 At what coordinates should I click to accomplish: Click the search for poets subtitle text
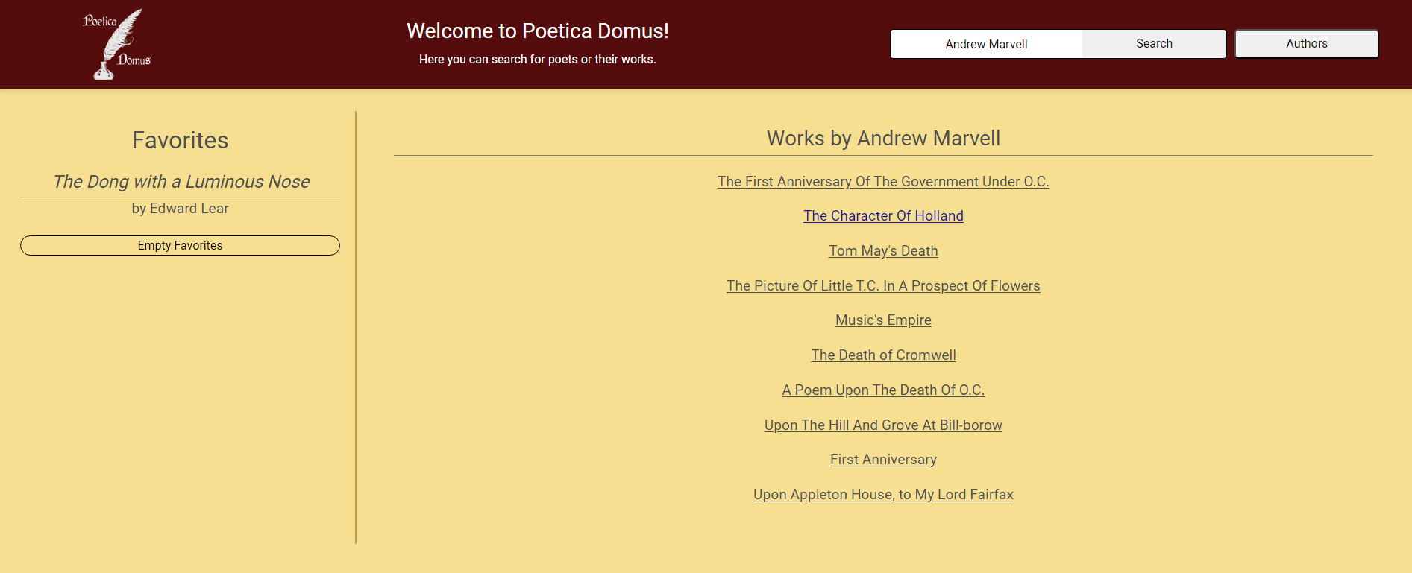pos(537,59)
